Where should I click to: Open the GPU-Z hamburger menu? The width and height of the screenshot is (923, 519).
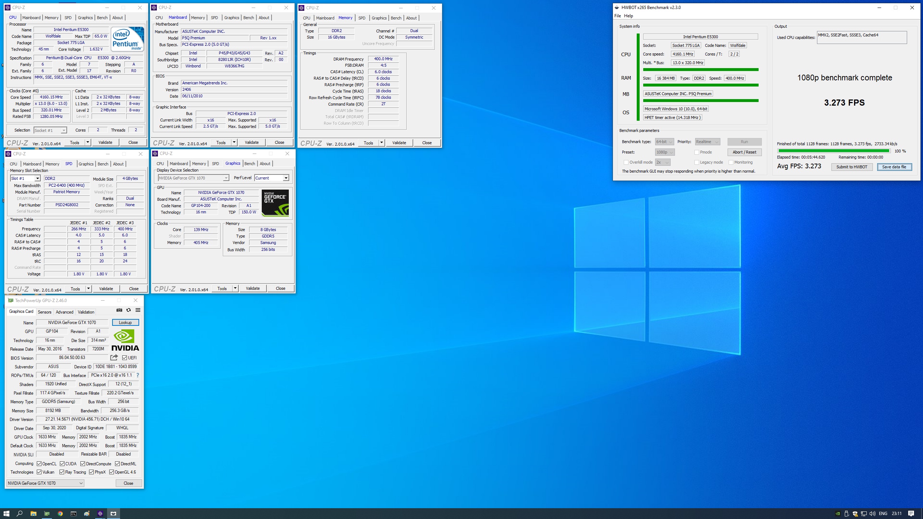pyautogui.click(x=138, y=310)
